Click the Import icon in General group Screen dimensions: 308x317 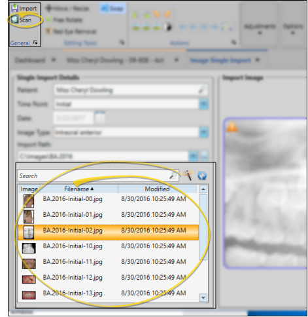[14, 8]
